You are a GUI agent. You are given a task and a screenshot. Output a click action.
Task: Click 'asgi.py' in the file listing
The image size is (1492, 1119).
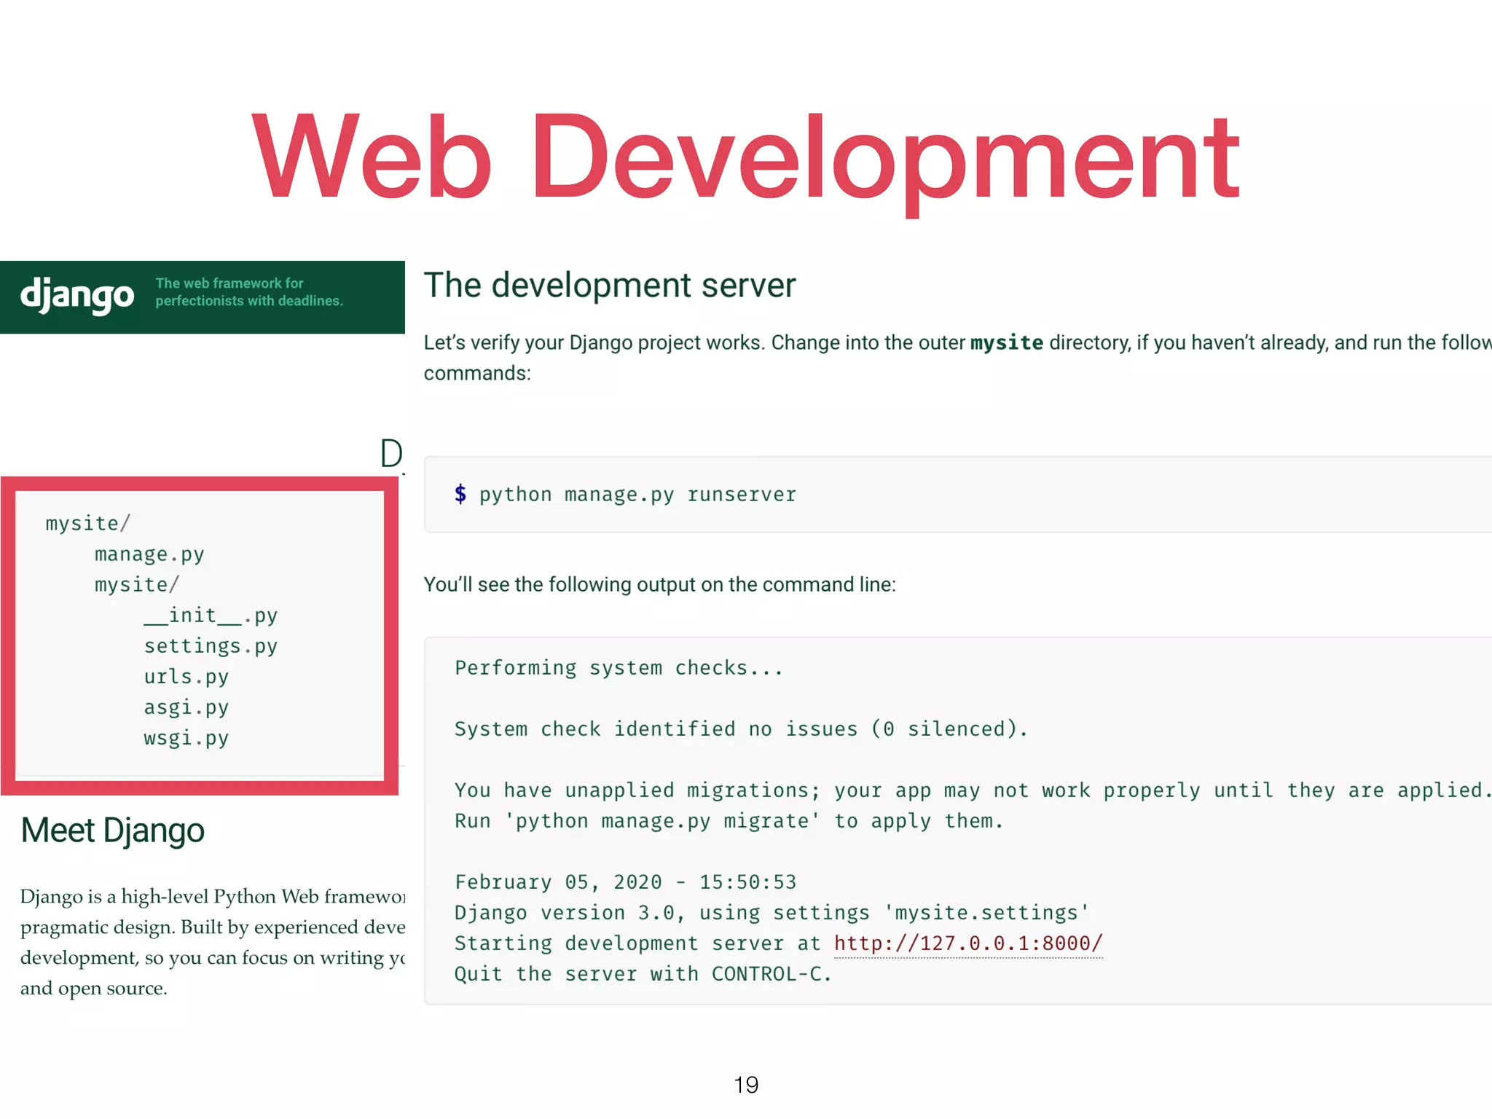click(x=186, y=707)
